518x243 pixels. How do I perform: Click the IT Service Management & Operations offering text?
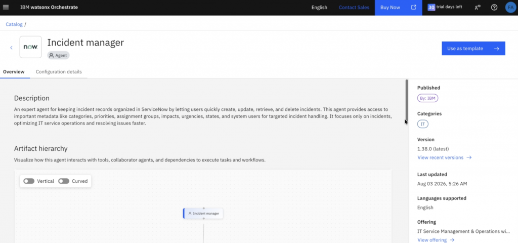(463, 231)
